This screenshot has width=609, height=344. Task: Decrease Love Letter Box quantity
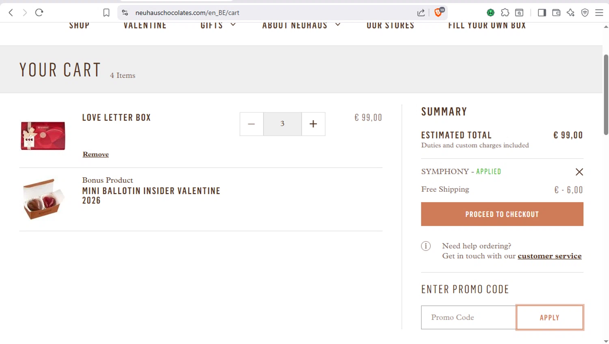(x=251, y=124)
